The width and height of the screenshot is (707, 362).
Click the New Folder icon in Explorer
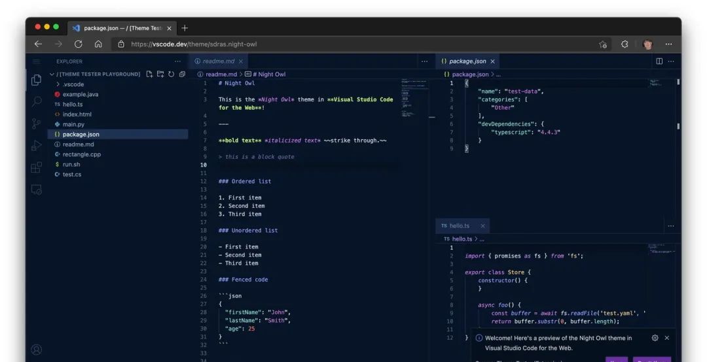pyautogui.click(x=160, y=74)
